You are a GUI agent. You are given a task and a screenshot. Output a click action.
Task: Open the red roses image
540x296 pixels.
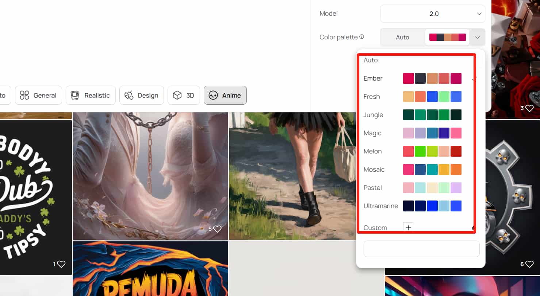[x=516, y=59]
